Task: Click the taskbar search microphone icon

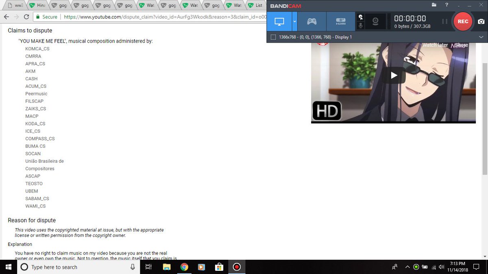Action: point(133,267)
